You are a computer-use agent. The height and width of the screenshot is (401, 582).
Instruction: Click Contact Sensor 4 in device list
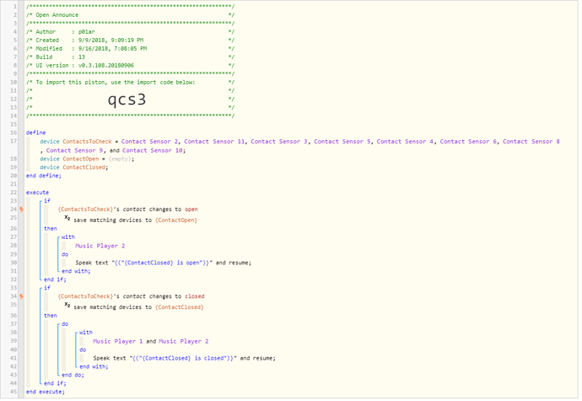(405, 141)
